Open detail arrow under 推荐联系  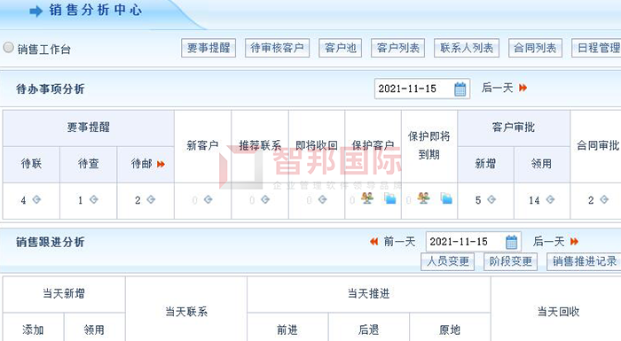tap(265, 200)
